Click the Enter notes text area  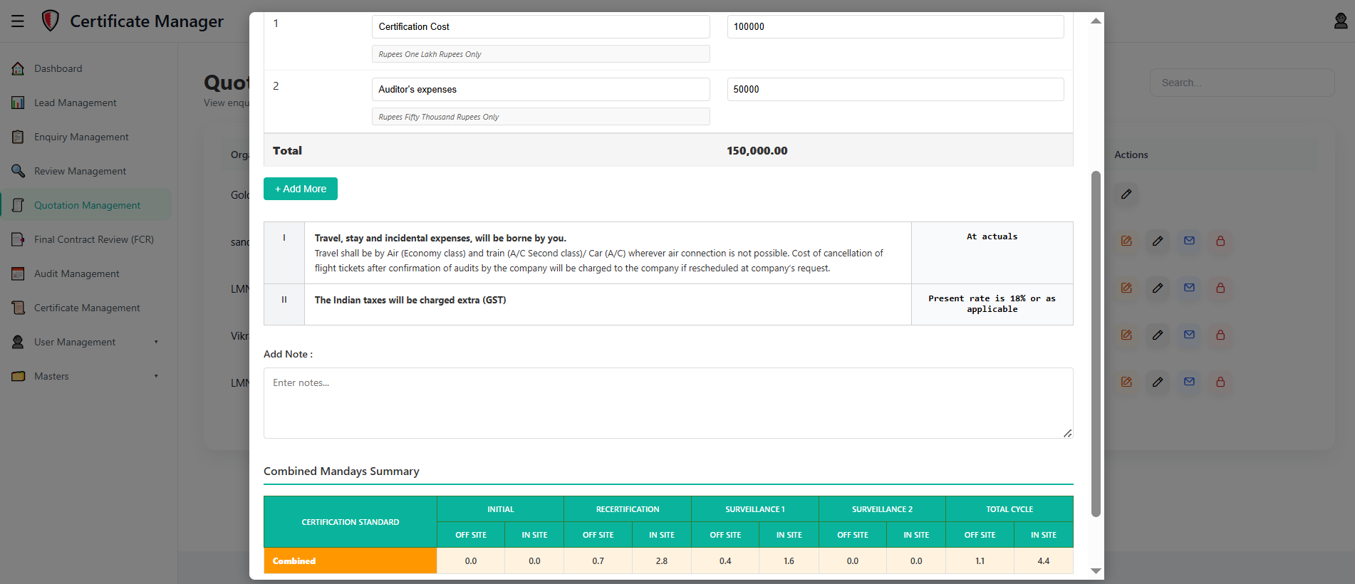coord(668,402)
